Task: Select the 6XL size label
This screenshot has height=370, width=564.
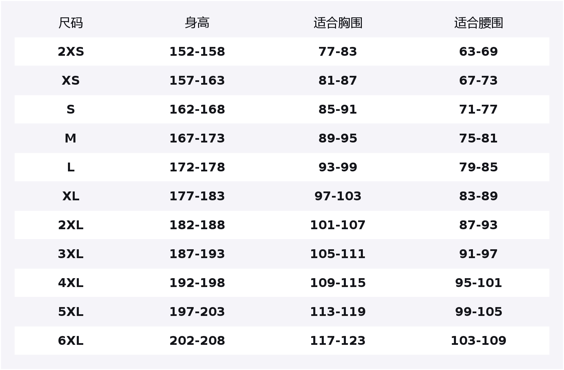Action: tap(71, 341)
